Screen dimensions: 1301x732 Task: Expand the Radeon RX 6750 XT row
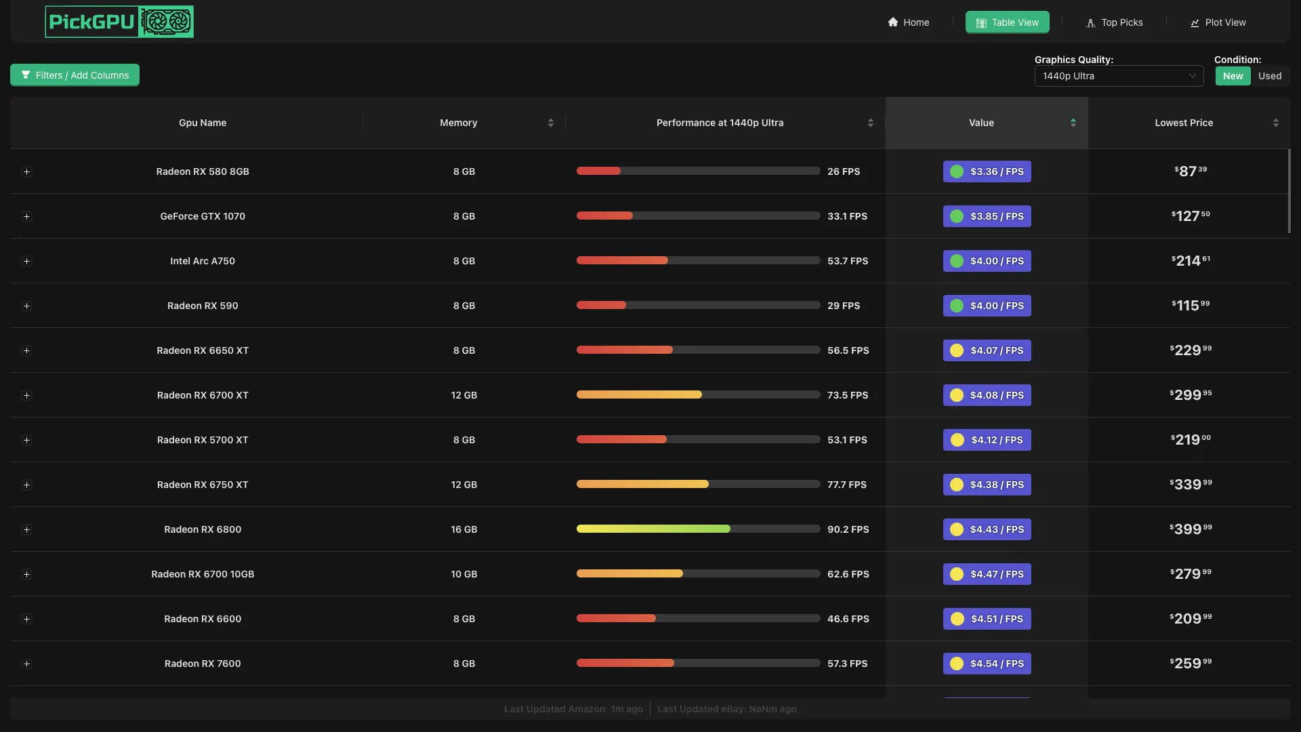[26, 485]
